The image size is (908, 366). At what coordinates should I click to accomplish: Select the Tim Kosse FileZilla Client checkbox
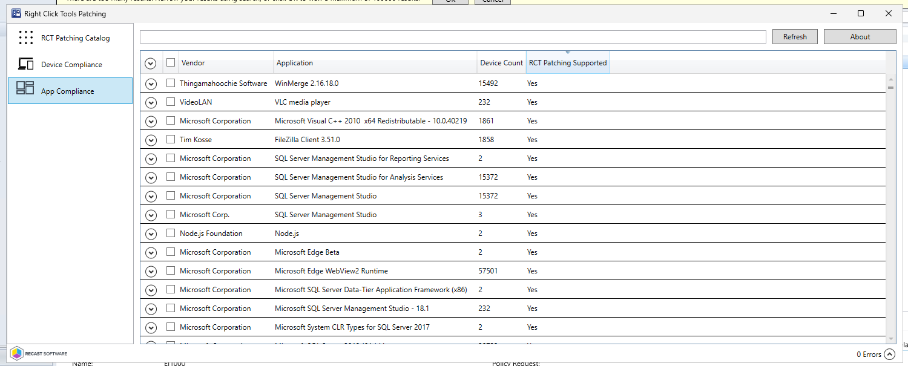click(171, 139)
